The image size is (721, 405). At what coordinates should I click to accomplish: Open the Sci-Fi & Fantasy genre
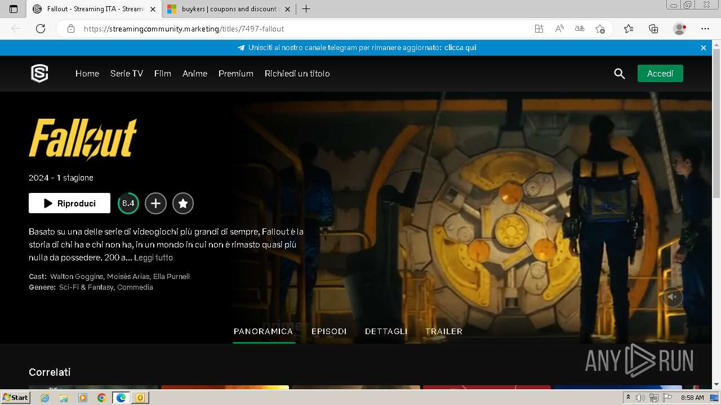pyautogui.click(x=86, y=287)
